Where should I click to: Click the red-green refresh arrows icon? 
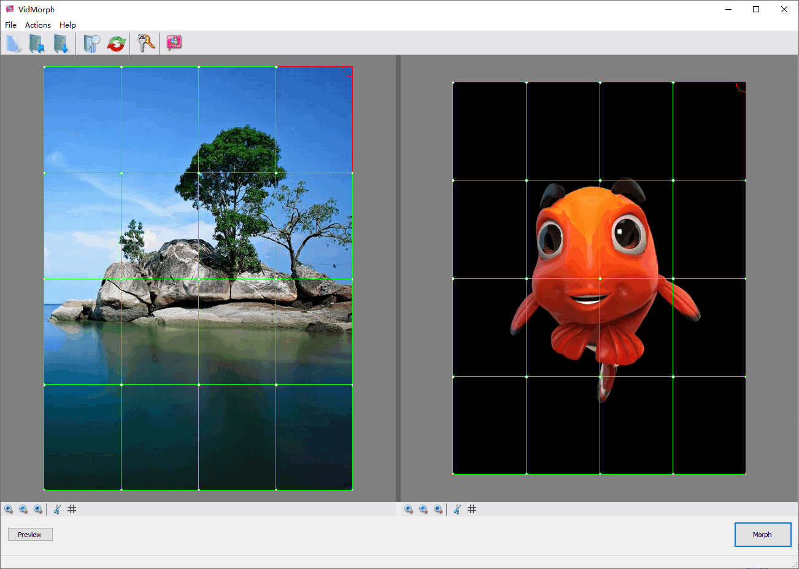116,44
